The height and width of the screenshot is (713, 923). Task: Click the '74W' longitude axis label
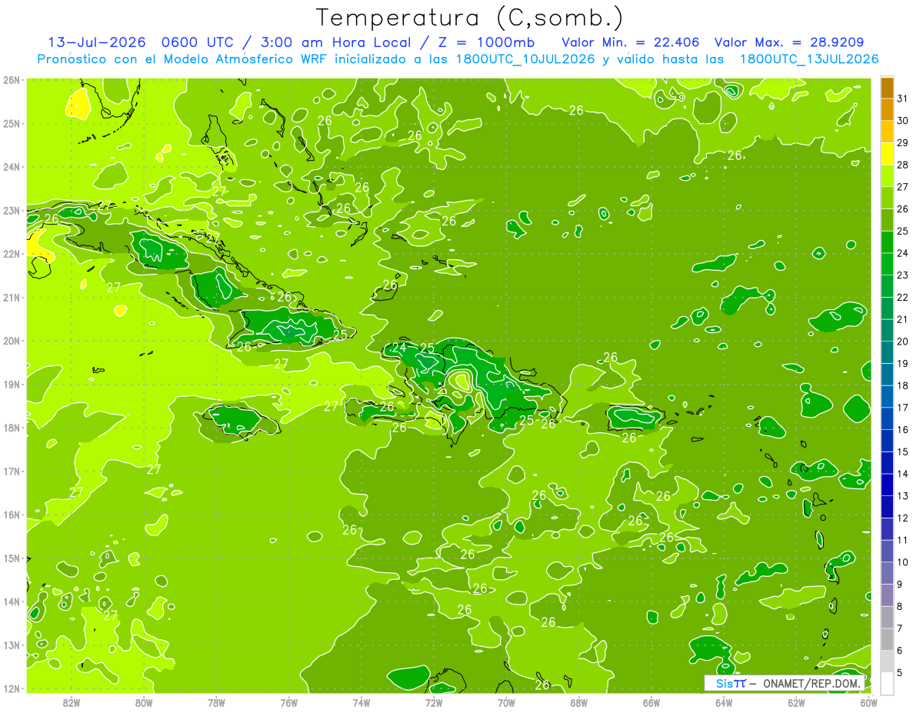[362, 702]
